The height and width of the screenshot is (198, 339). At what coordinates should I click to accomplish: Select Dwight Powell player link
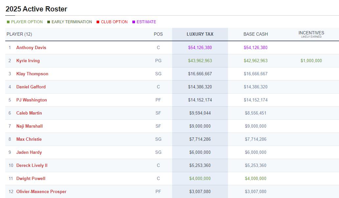[31, 179]
